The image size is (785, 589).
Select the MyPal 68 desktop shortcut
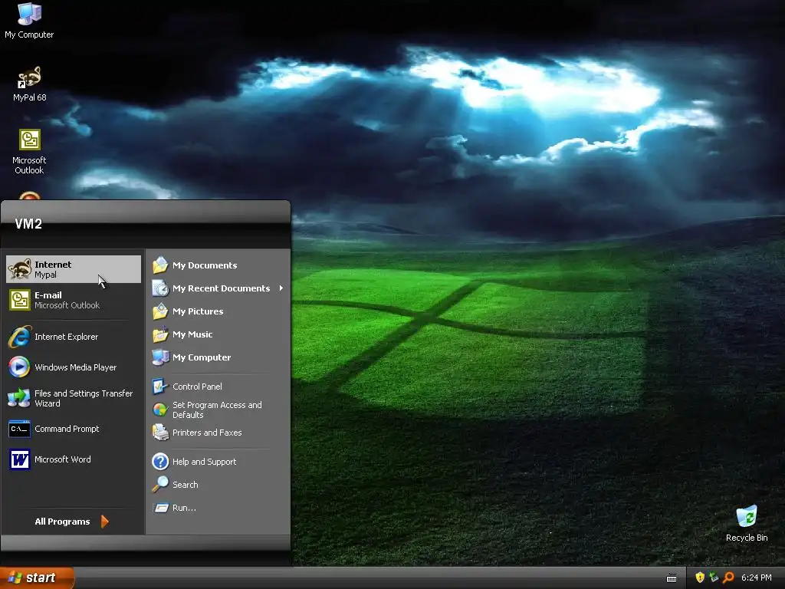click(x=30, y=84)
